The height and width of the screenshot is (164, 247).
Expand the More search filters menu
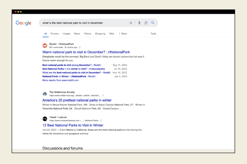(x=123, y=34)
